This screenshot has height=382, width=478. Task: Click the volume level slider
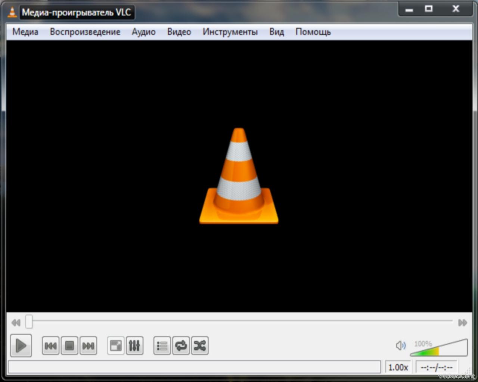[x=439, y=348]
